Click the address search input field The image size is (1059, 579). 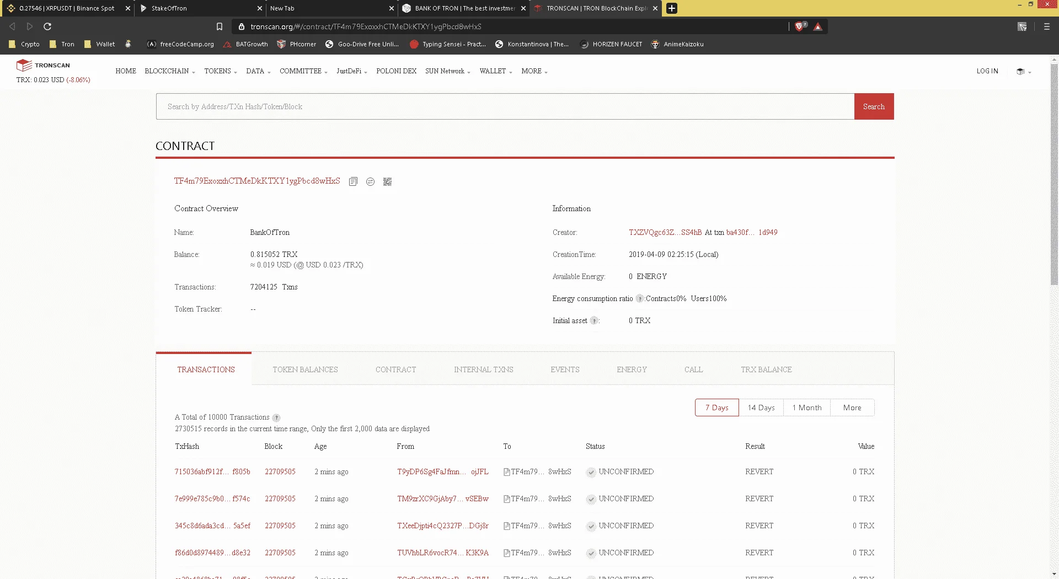pos(505,106)
